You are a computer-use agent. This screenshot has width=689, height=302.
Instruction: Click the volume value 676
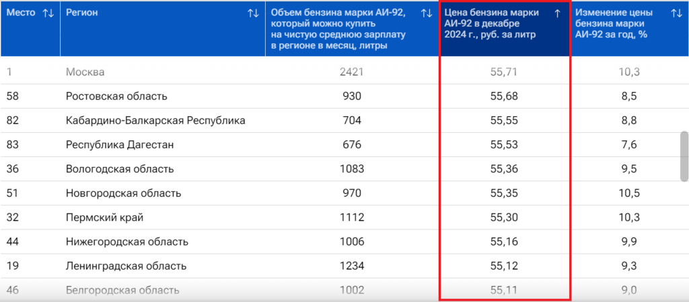(x=352, y=145)
